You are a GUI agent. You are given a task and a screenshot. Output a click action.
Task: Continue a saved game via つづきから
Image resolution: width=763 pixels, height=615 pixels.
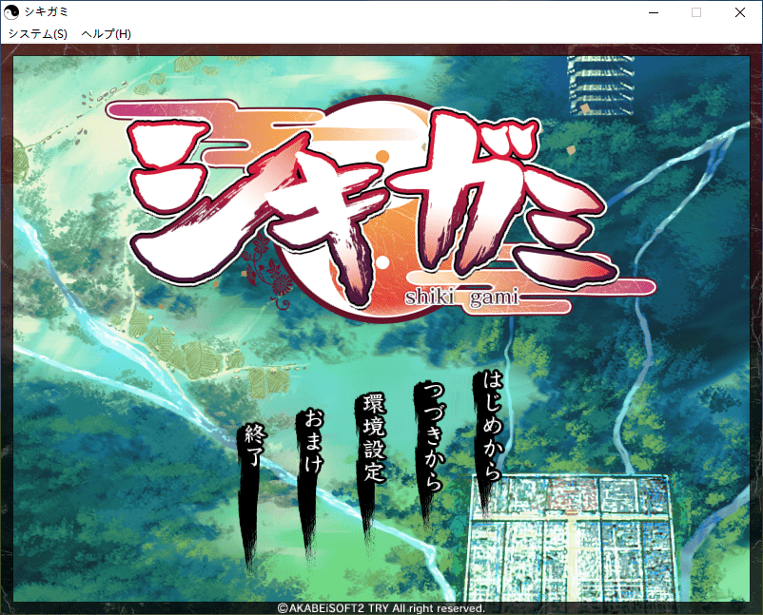[433, 437]
